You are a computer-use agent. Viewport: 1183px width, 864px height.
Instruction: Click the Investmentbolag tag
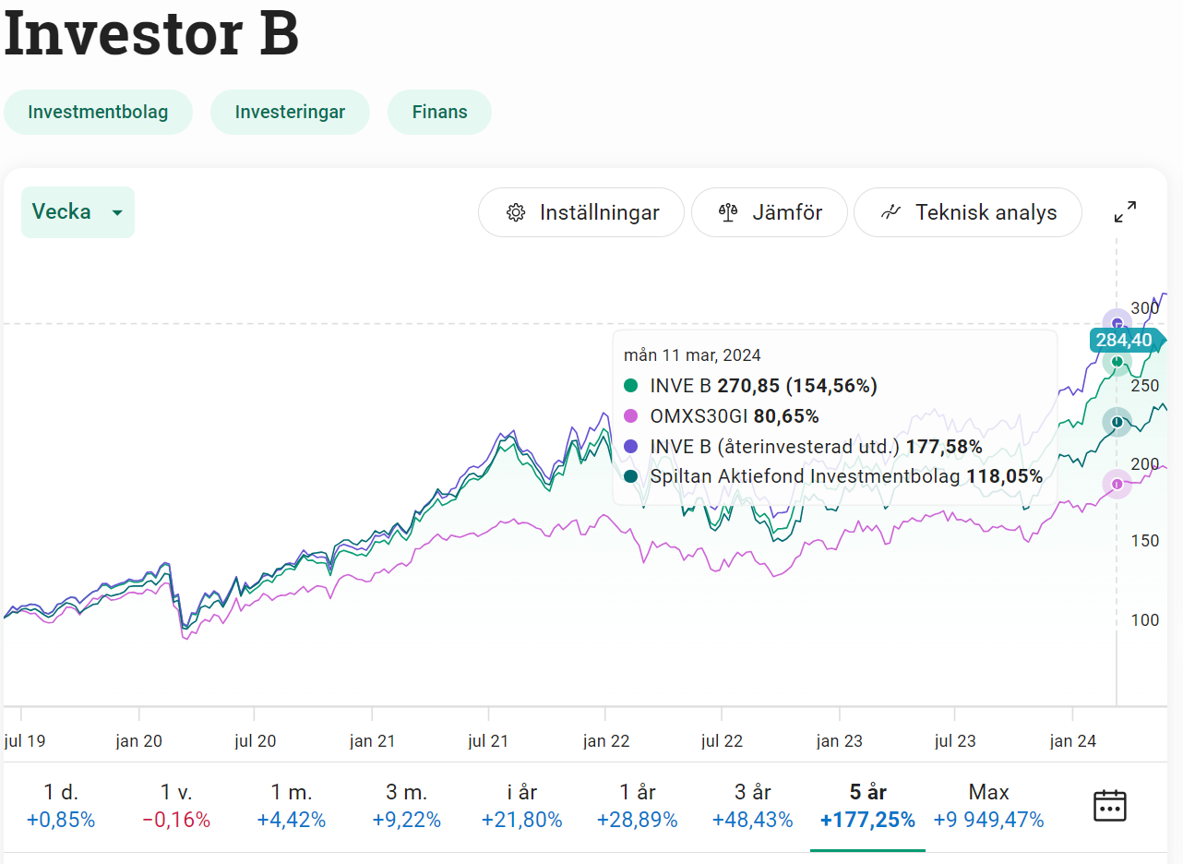coord(98,113)
